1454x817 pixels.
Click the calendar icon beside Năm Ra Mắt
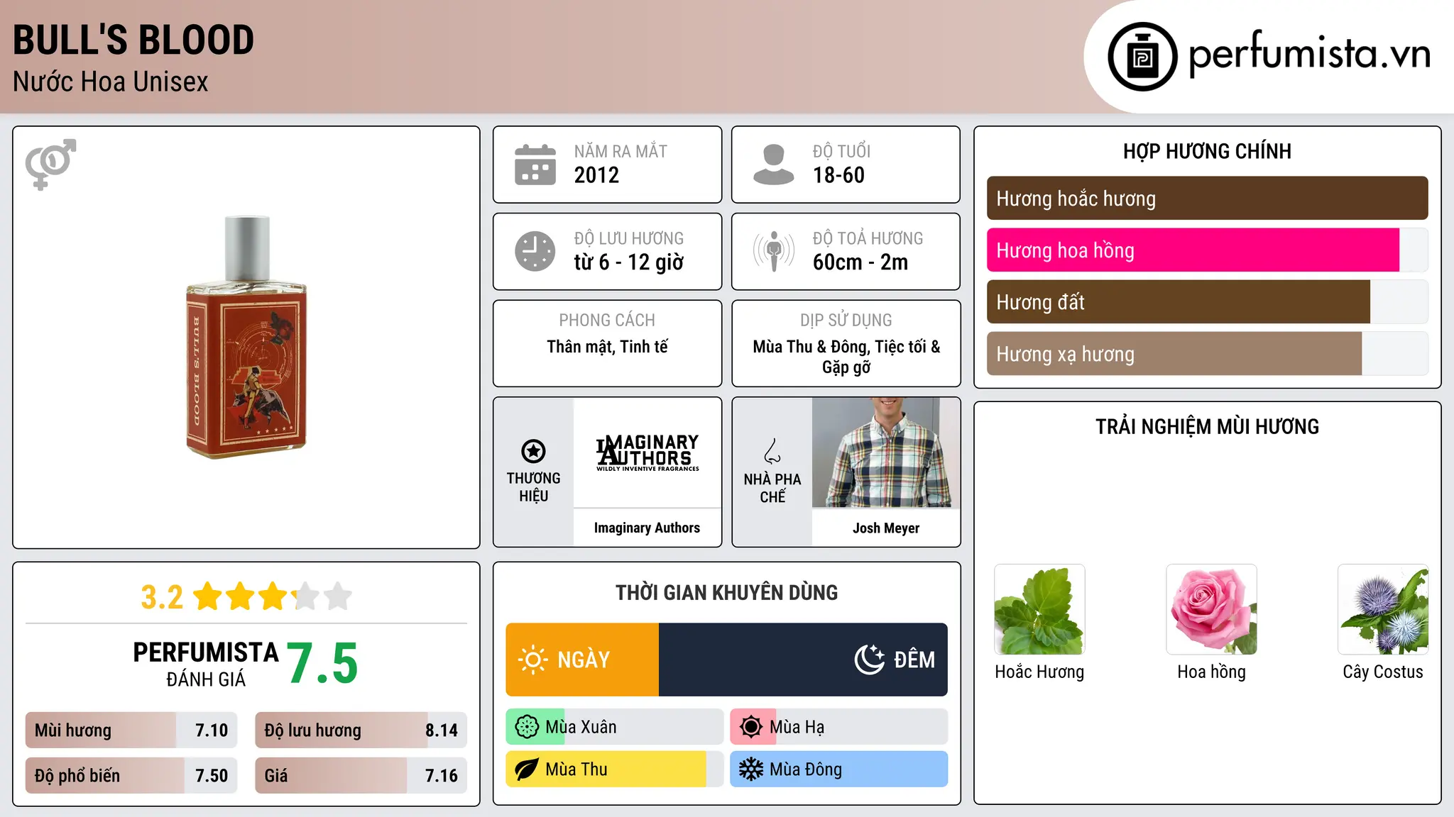click(535, 165)
